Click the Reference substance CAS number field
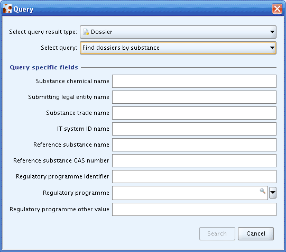Image resolution: width=286 pixels, height=252 pixels. 194,161
